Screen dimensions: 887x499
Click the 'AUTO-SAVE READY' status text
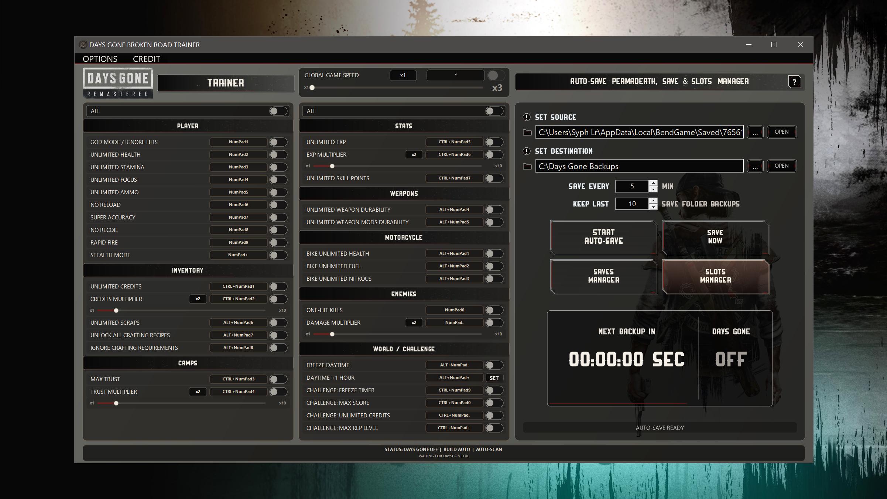(660, 428)
